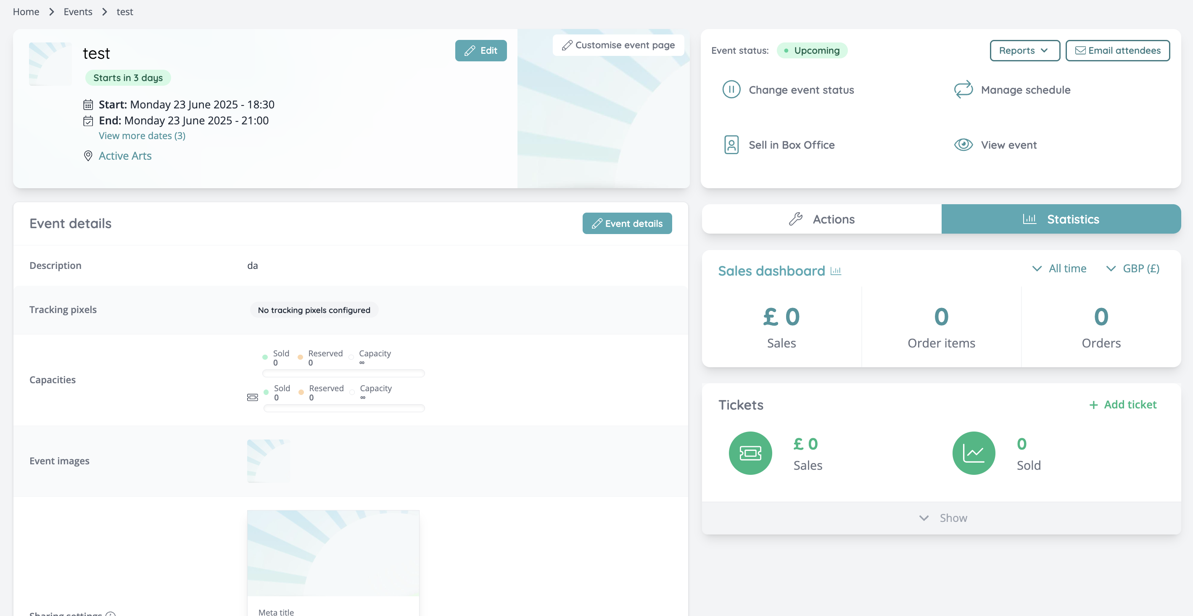
Task: Click Add ticket link
Action: 1123,405
